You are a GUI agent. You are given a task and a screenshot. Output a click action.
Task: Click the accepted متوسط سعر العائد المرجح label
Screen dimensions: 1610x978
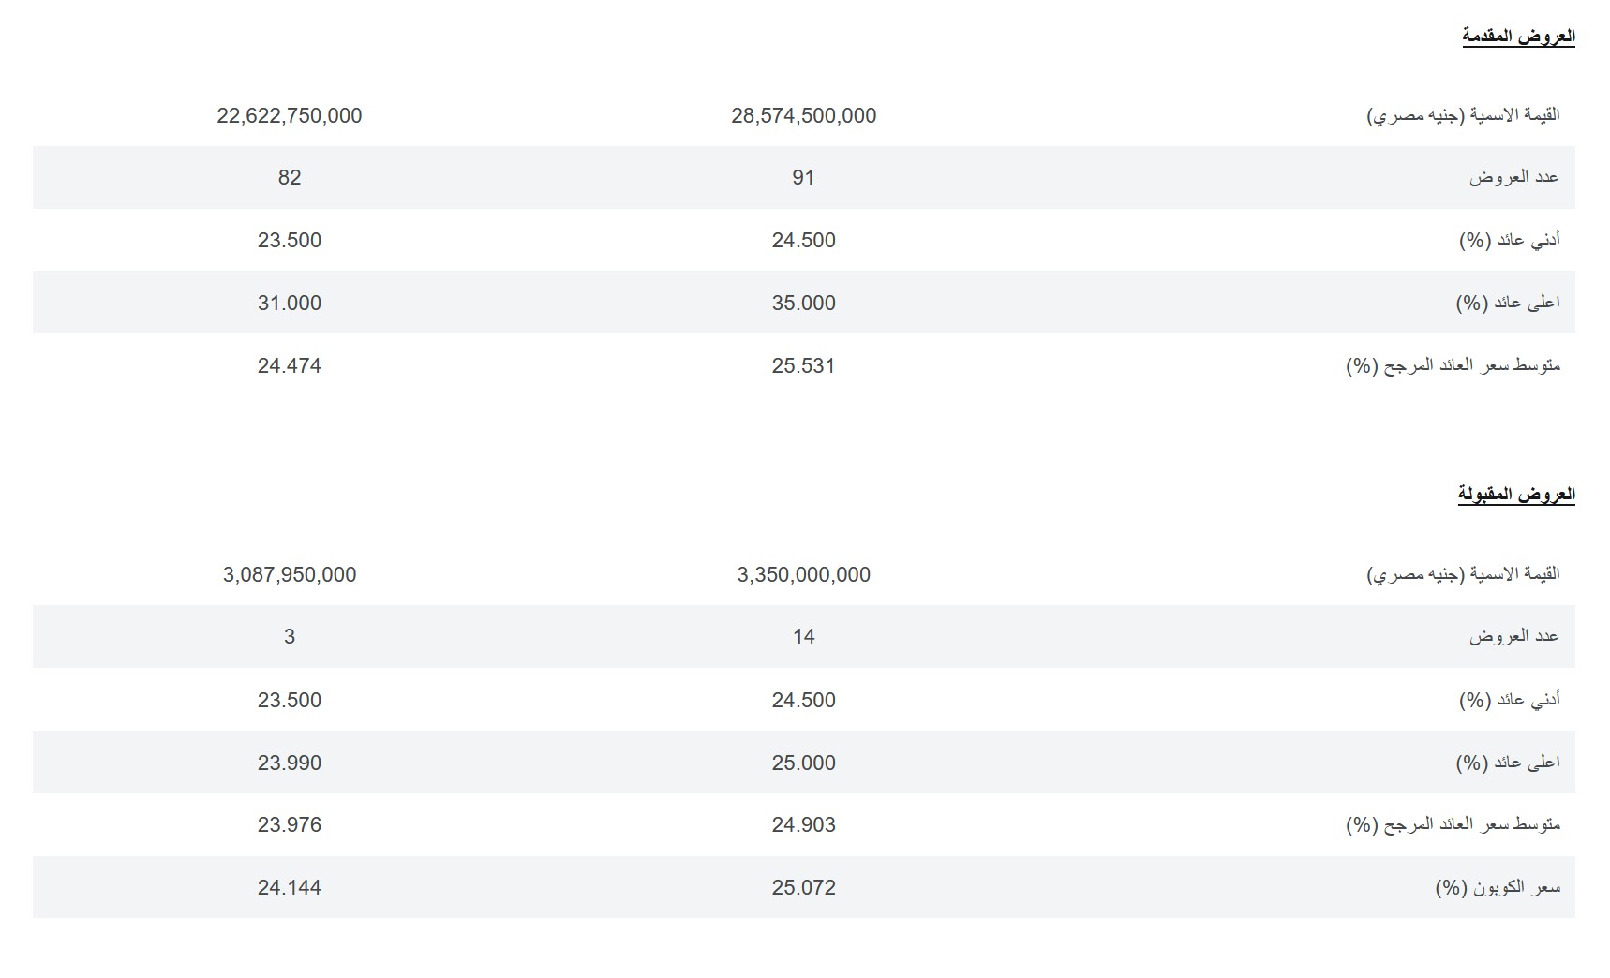pos(1453,825)
